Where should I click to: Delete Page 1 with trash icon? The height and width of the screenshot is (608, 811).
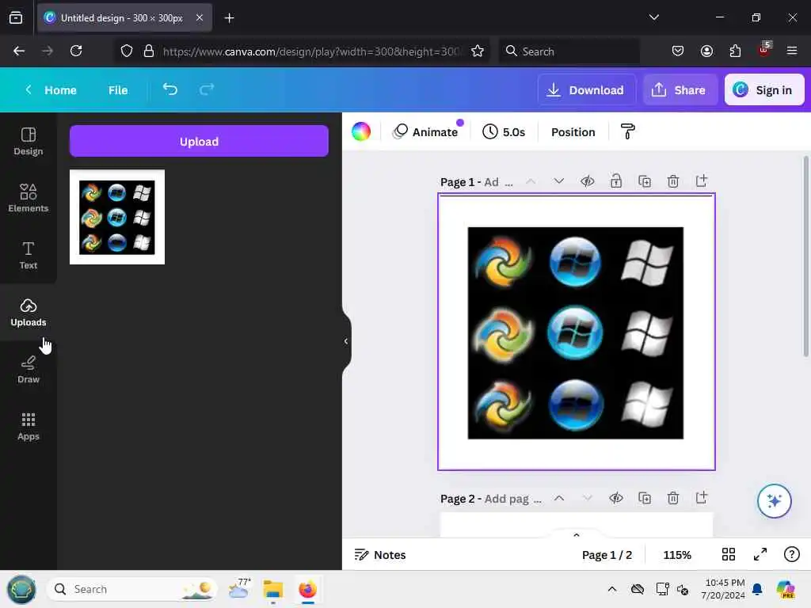(x=673, y=181)
